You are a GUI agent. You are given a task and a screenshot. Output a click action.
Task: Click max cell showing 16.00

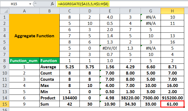pos(173,85)
